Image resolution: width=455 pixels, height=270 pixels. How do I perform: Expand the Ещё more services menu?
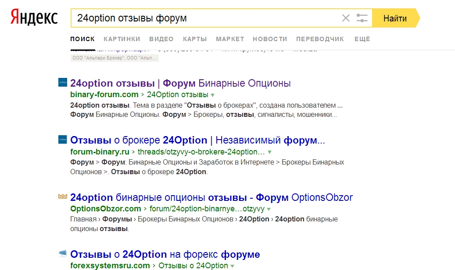pyautogui.click(x=362, y=39)
